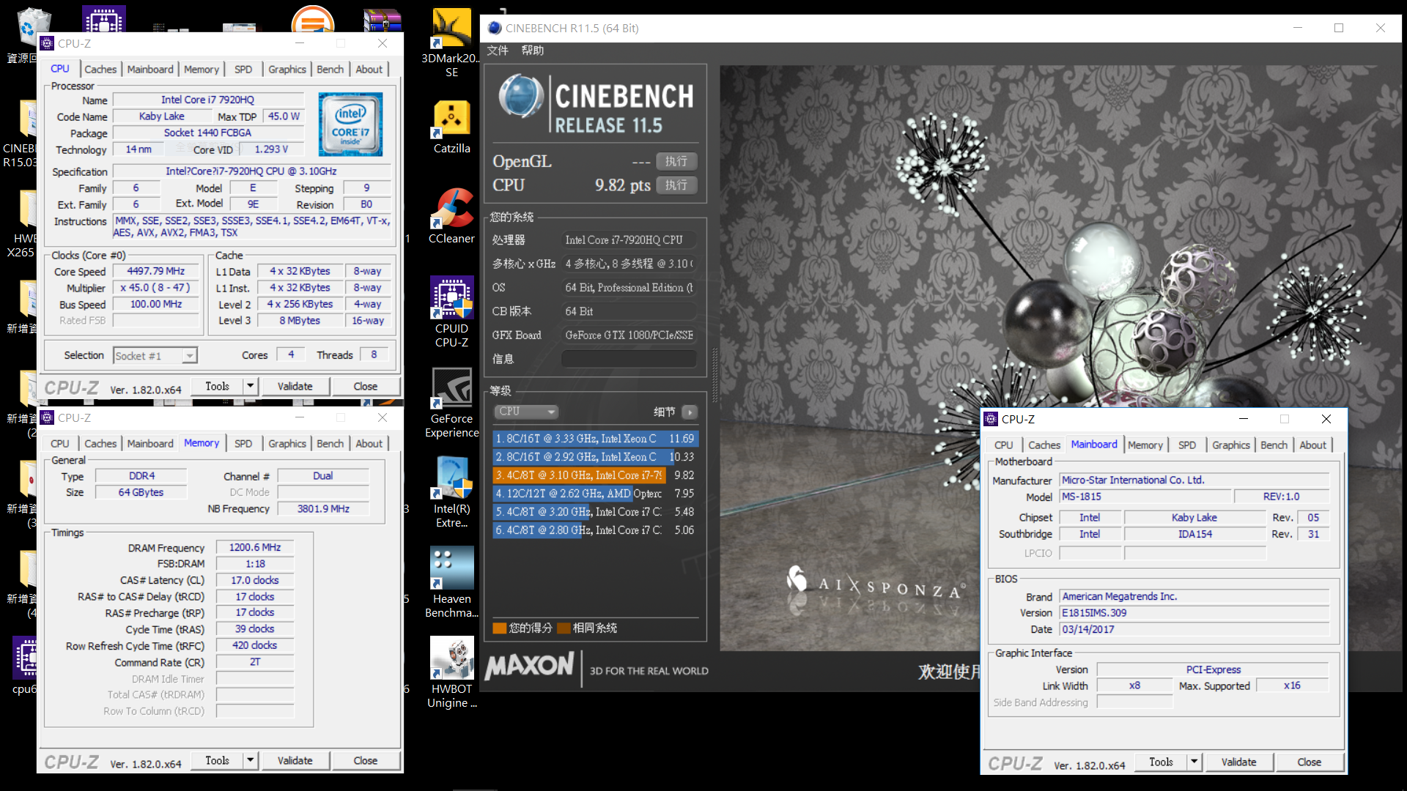Open Intel Extreme Tuning desktop shortcut
Screen dimensions: 1407x791
coord(451,492)
